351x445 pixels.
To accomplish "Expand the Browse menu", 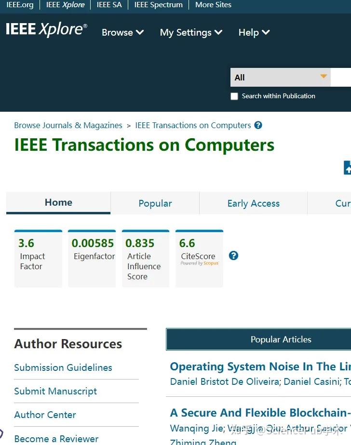I will pyautogui.click(x=122, y=32).
